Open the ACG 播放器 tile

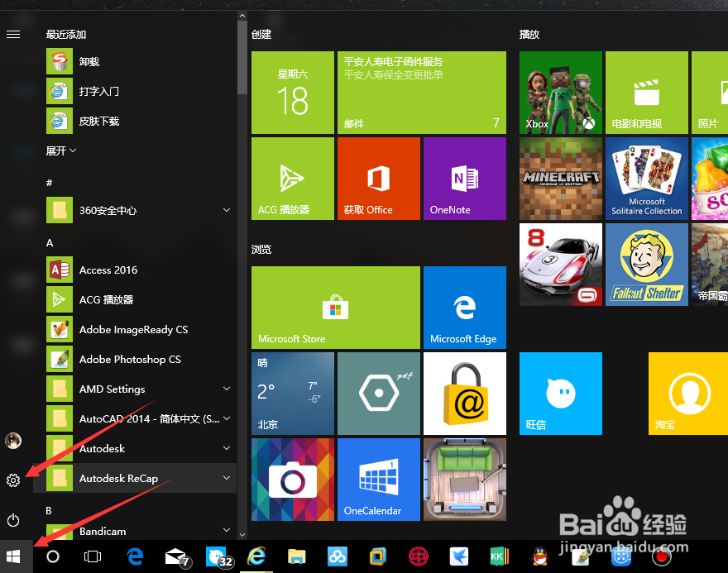click(x=293, y=178)
